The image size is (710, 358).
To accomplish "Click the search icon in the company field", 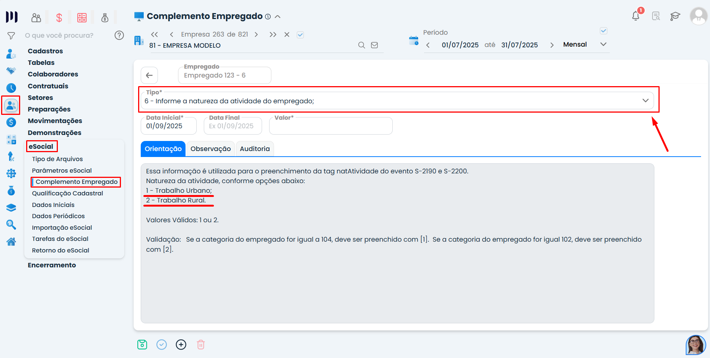I will tap(361, 45).
